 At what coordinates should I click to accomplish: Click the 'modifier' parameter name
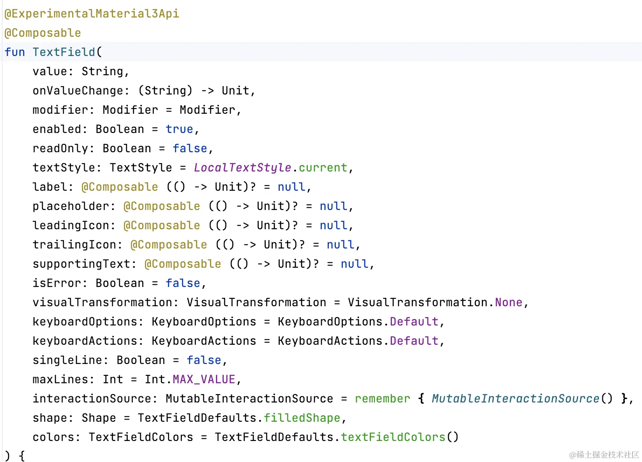60,110
